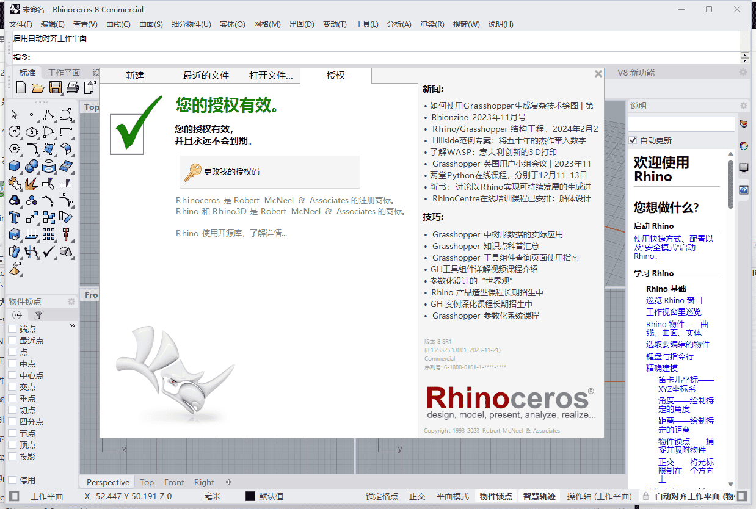This screenshot has height=509, width=756.
Task: Select the Circle tool
Action: click(13, 132)
